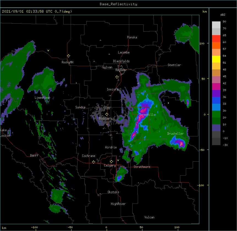This screenshot has width=237, height=231.
Task: Click the dBZ legend heading
Action: pyautogui.click(x=223, y=15)
